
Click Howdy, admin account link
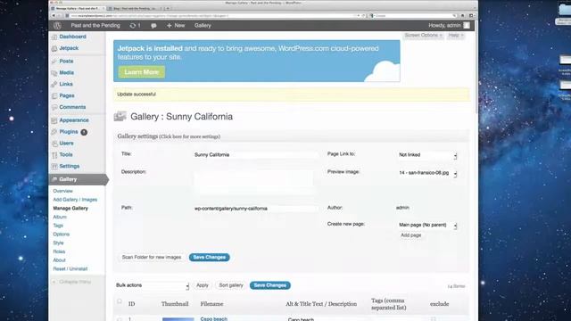[x=444, y=26]
